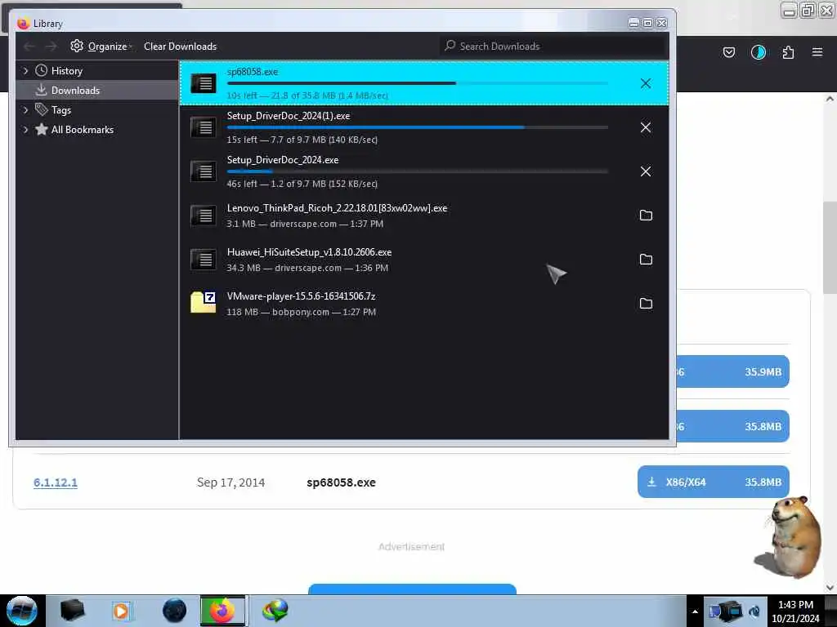Click the Lenovo_ThinkPad_Ricoh exe file icon
Viewport: 837px width, 627px height.
click(204, 216)
